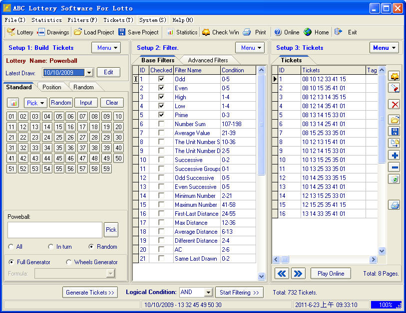Screen dimensions: 406x313
Task: Click the Exit toolbar icon
Action: (338, 32)
